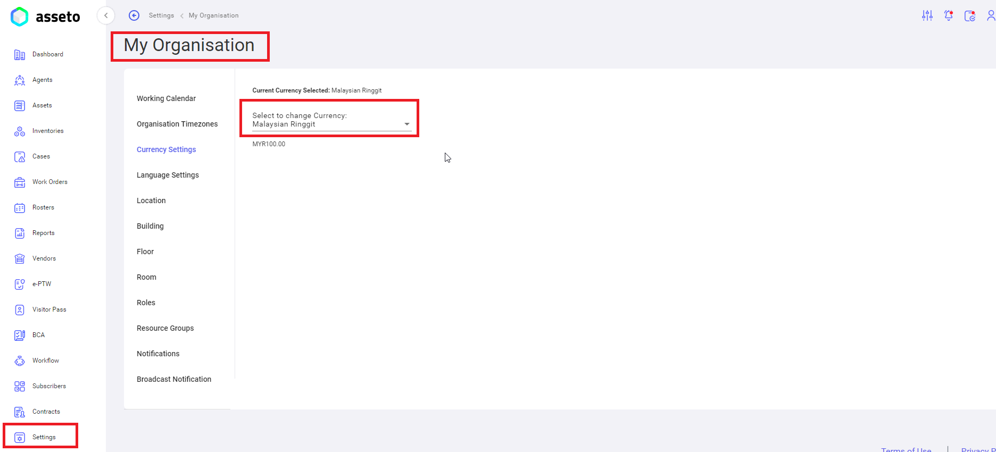Open the Visitor Pass sidebar icon
The width and height of the screenshot is (996, 452).
(20, 310)
